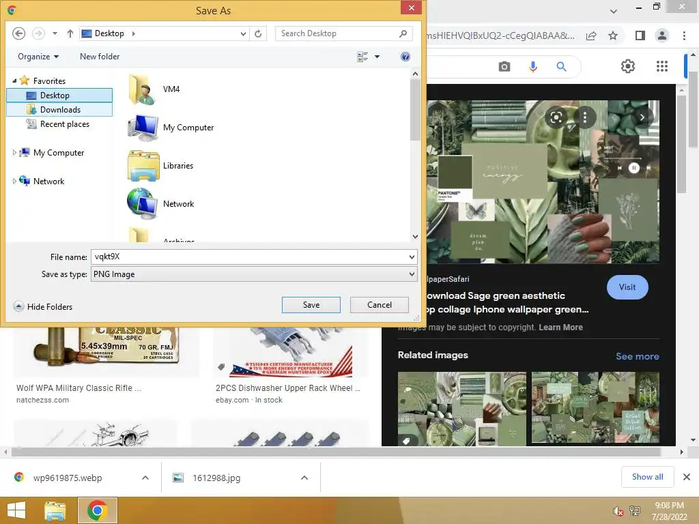The image size is (699, 524).
Task: Open Chrome three-dot menu
Action: pos(684,35)
